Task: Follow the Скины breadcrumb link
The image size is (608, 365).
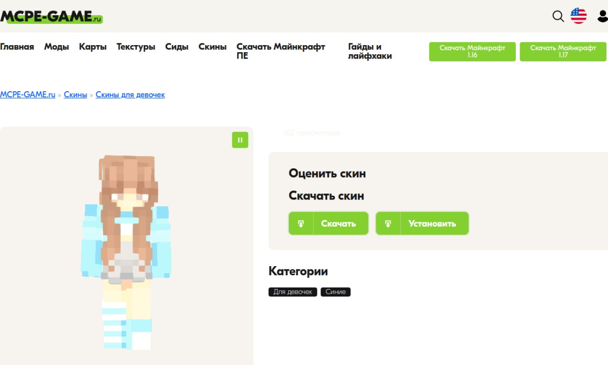Action: tap(76, 95)
